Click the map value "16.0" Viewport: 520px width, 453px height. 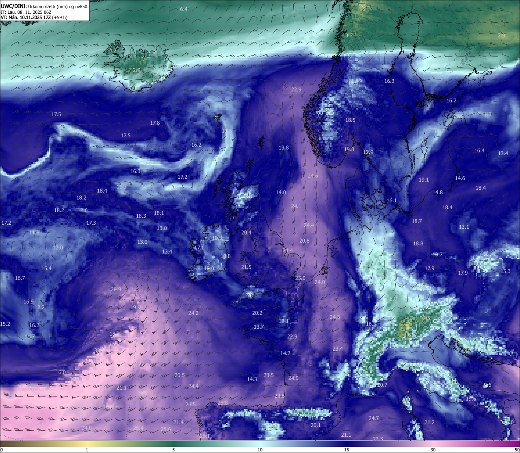click(x=61, y=372)
